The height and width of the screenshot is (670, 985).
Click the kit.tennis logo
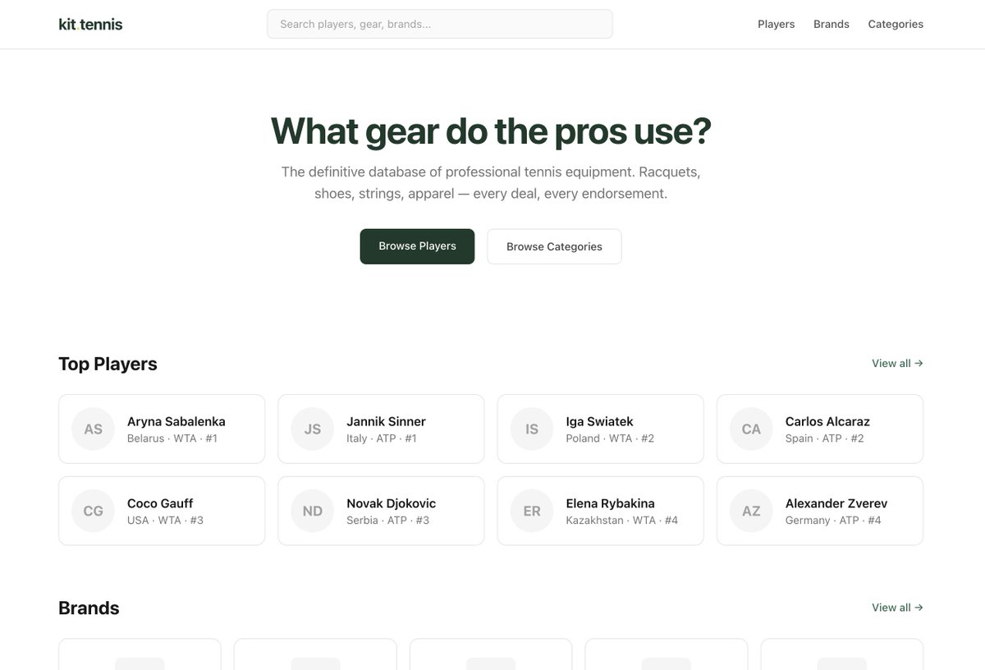(90, 24)
